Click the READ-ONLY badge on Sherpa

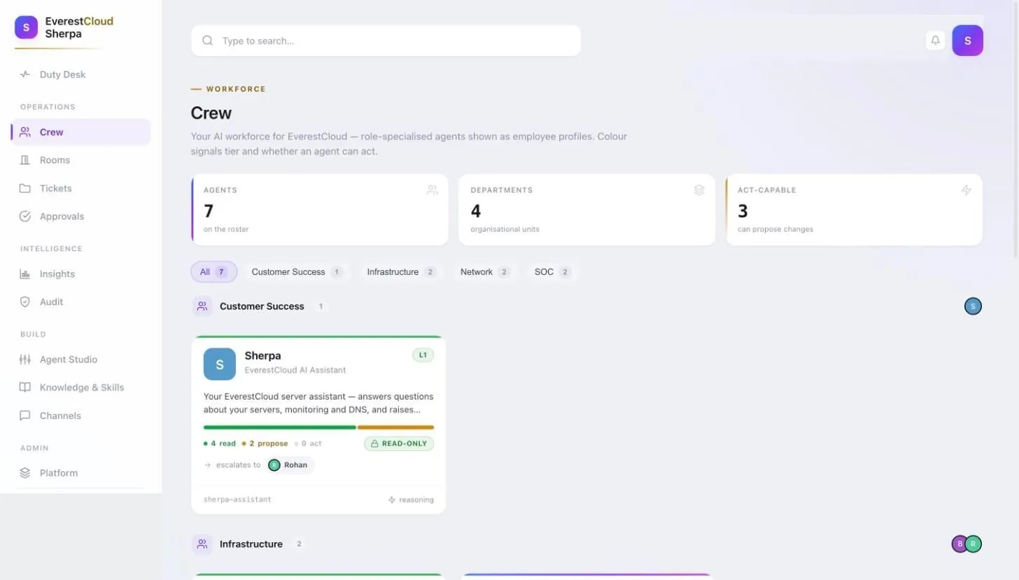click(399, 444)
